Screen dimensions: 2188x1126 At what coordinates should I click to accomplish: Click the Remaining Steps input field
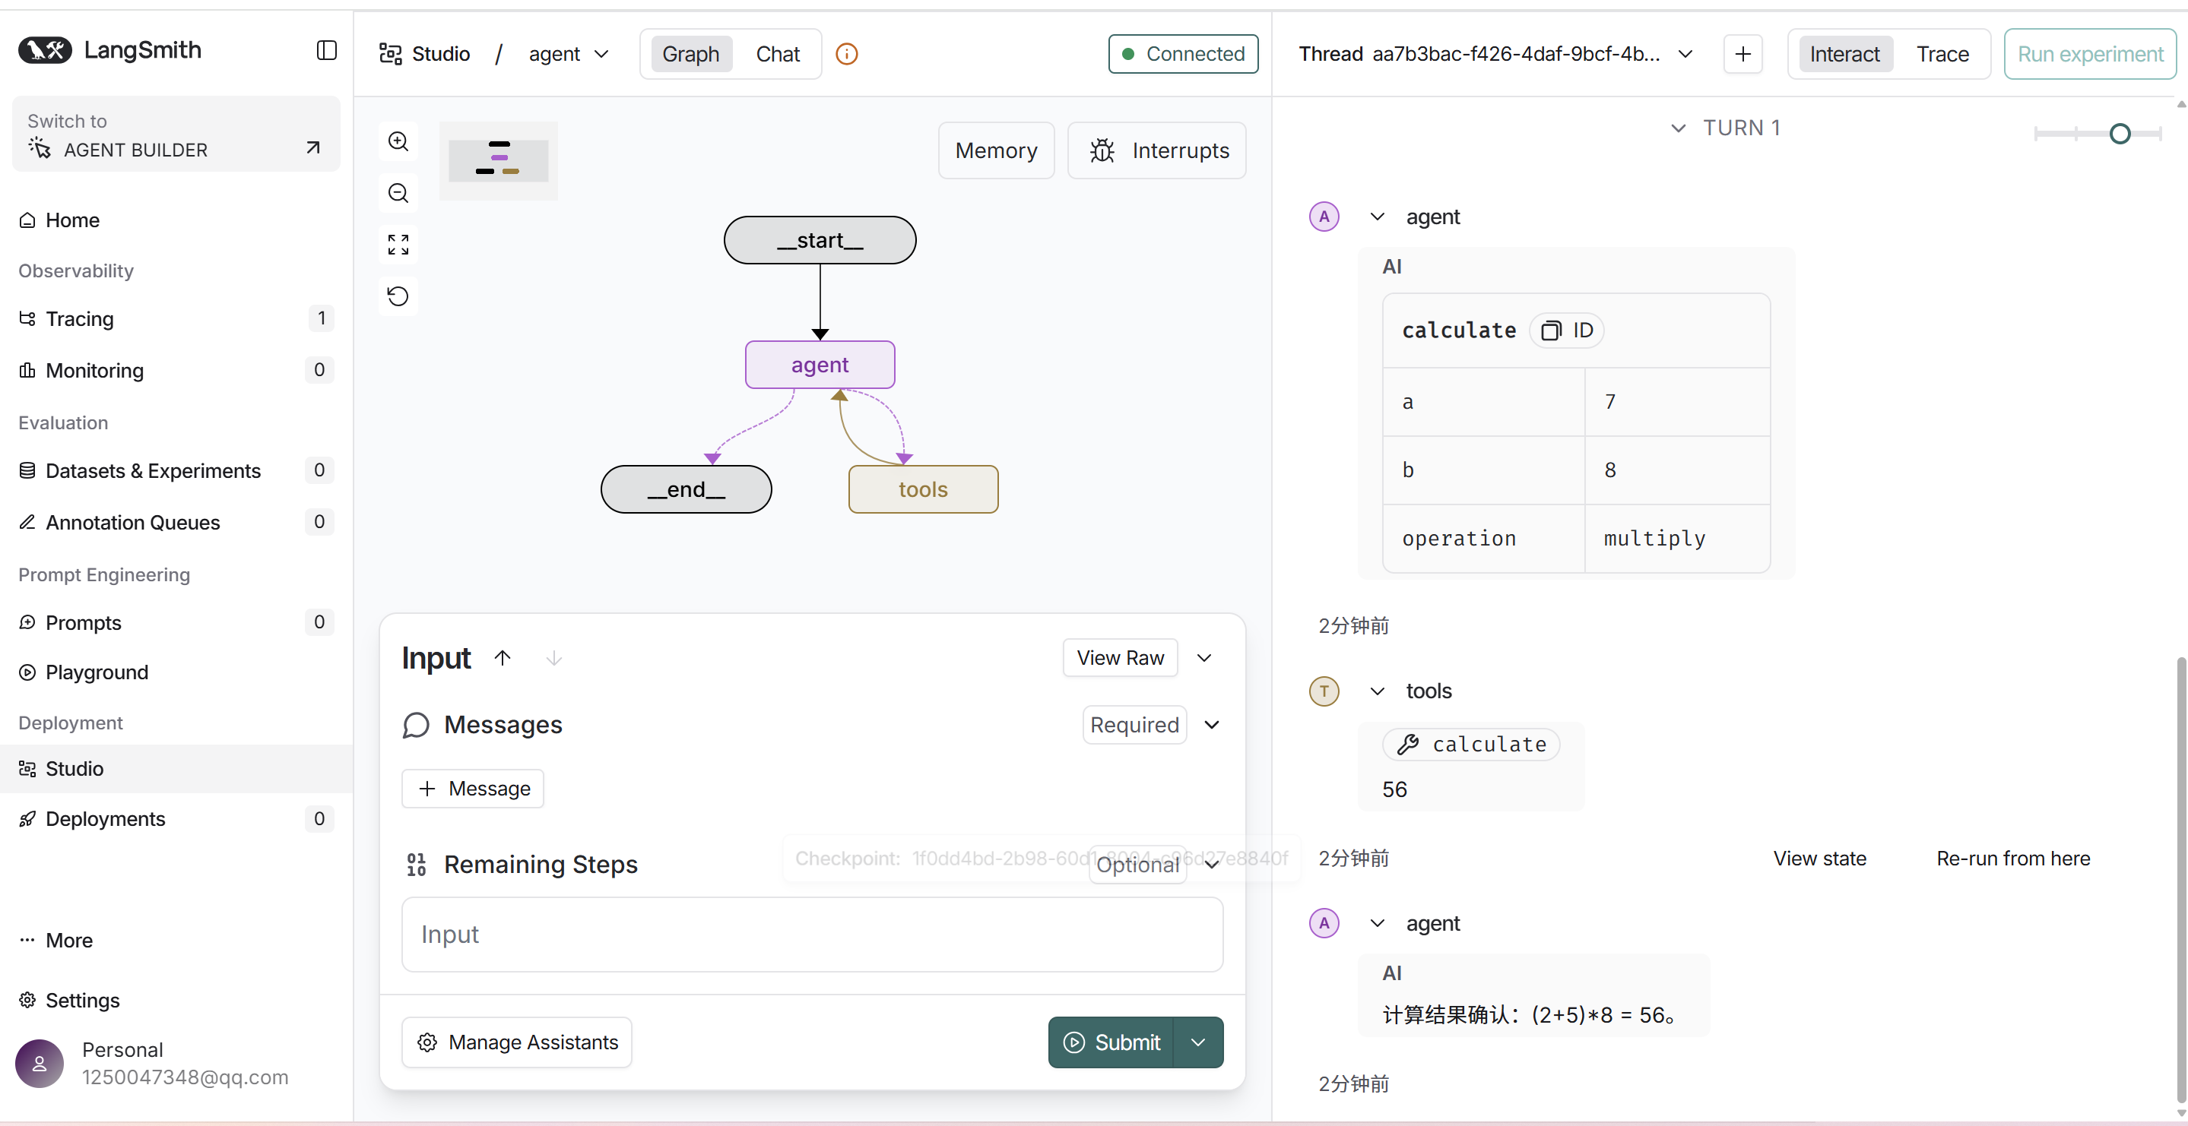tap(811, 934)
